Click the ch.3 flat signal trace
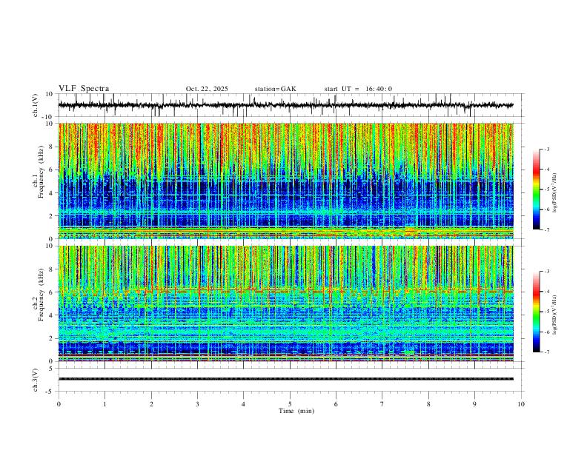Image resolution: width=587 pixels, height=453 pixels. 286,379
